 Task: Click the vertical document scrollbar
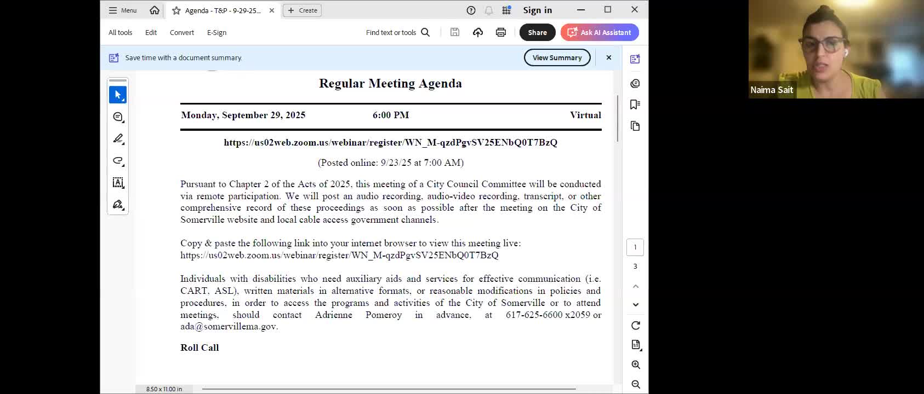click(618, 119)
